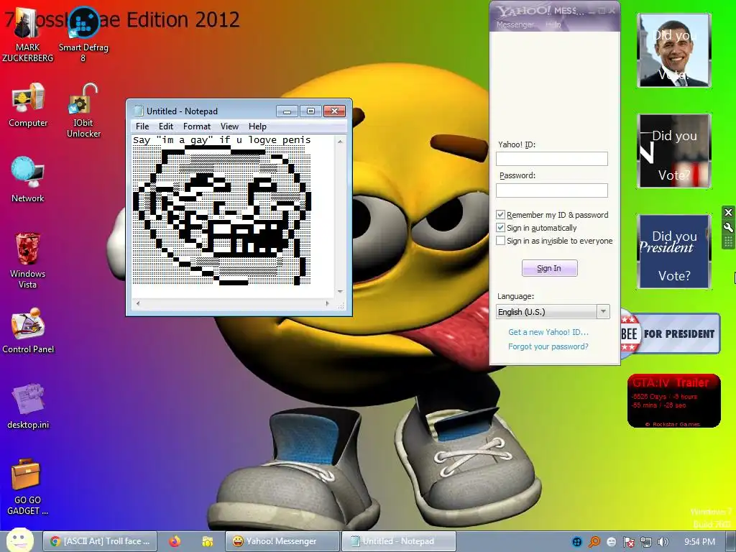Viewport: 736px width, 552px height.
Task: Click the gadget sidebar close X icon
Action: pyautogui.click(x=728, y=212)
